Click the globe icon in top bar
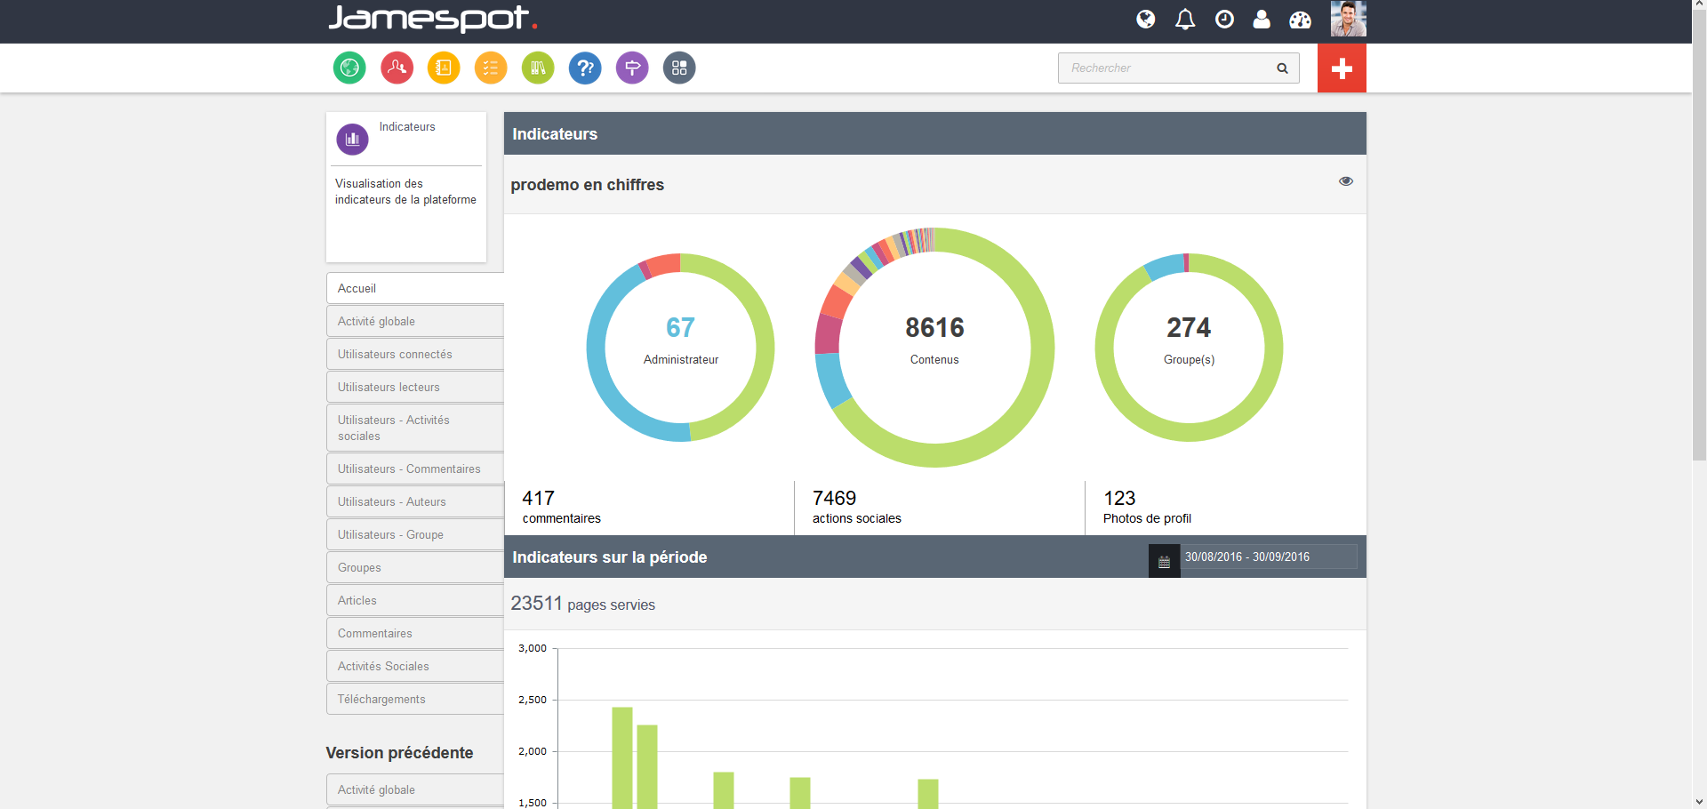This screenshot has width=1707, height=809. (1146, 19)
